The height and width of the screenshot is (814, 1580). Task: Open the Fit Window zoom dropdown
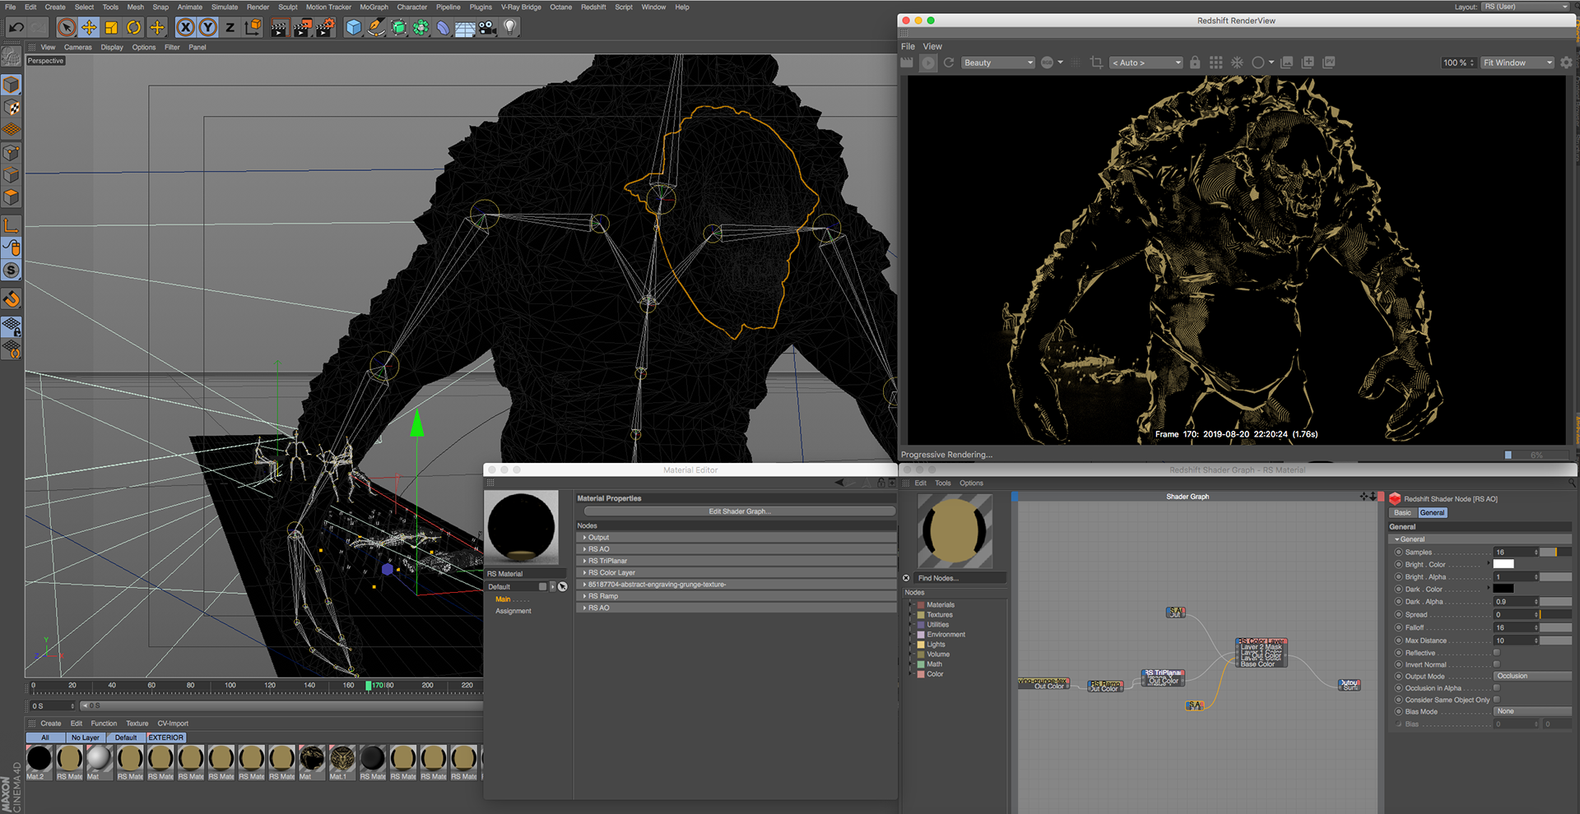(x=1517, y=62)
